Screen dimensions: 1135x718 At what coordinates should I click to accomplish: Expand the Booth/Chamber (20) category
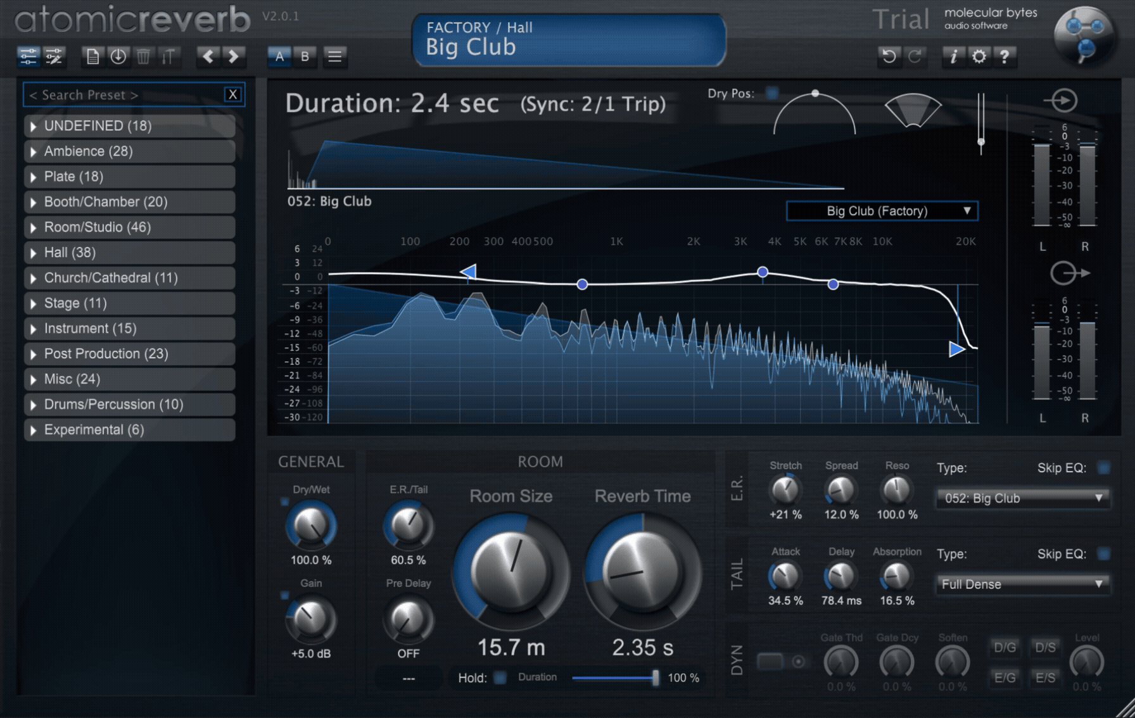tap(130, 202)
